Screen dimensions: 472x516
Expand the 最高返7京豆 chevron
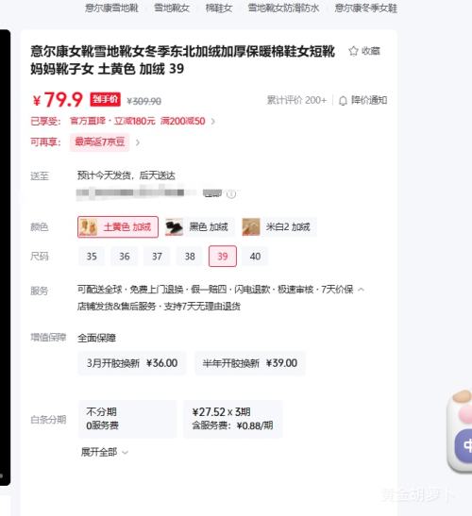(x=138, y=142)
